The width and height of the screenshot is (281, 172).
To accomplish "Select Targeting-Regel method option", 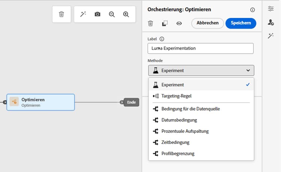I will (x=201, y=96).
